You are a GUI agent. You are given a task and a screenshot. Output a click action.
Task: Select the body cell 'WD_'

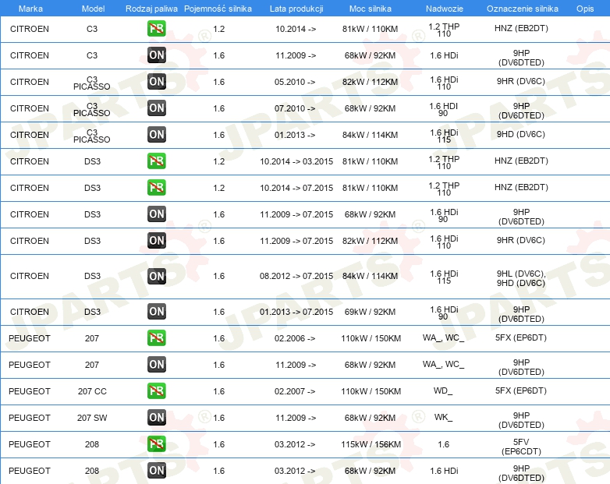pyautogui.click(x=443, y=390)
